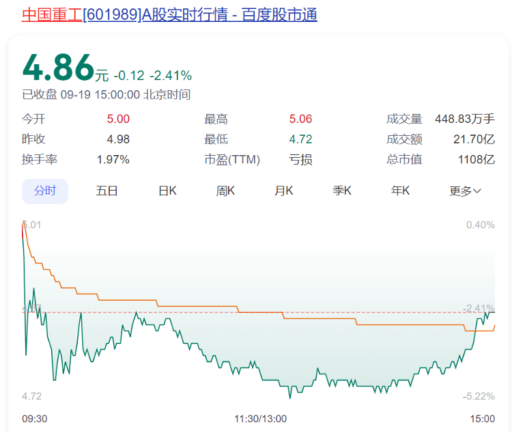Click the 成交额 label

[x=404, y=139]
